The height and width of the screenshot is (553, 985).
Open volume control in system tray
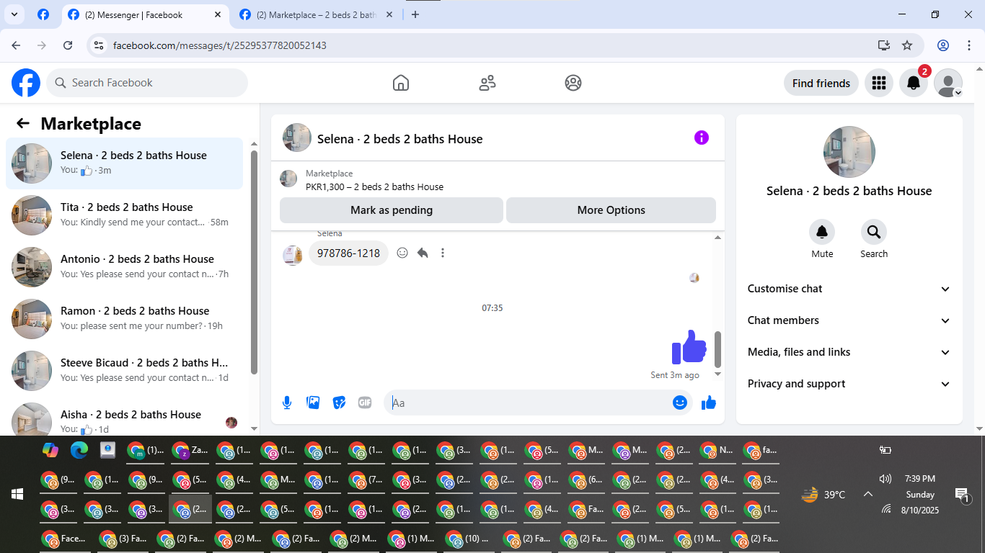885,479
